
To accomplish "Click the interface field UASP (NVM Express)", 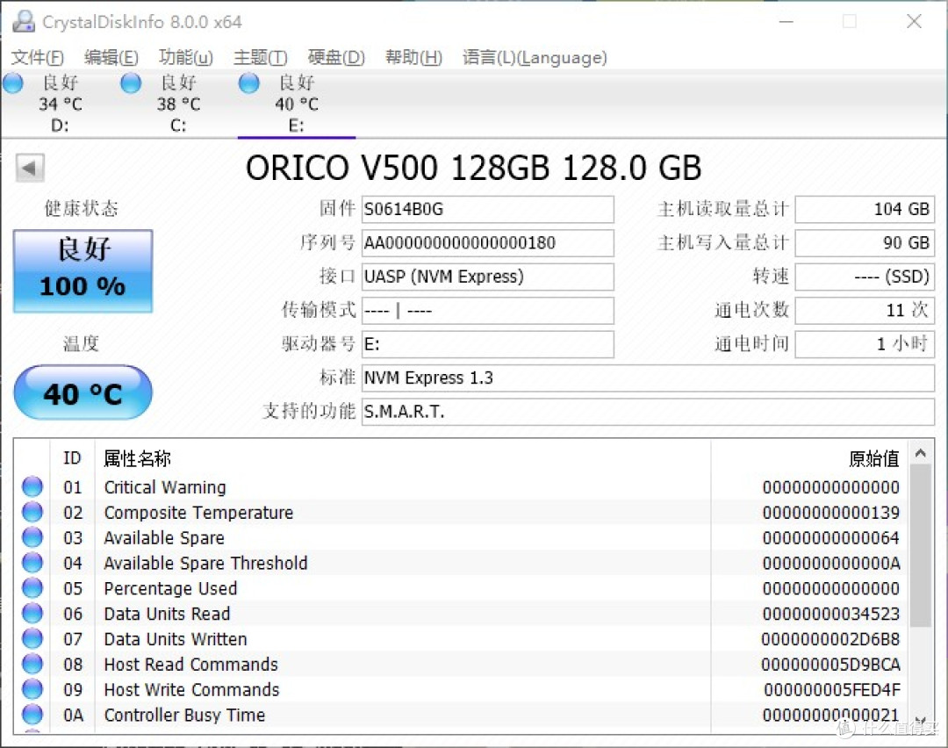I will [x=488, y=277].
